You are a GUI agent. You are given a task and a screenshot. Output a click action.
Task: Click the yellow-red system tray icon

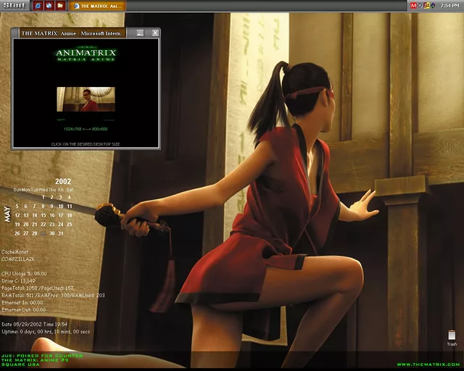[x=426, y=6]
